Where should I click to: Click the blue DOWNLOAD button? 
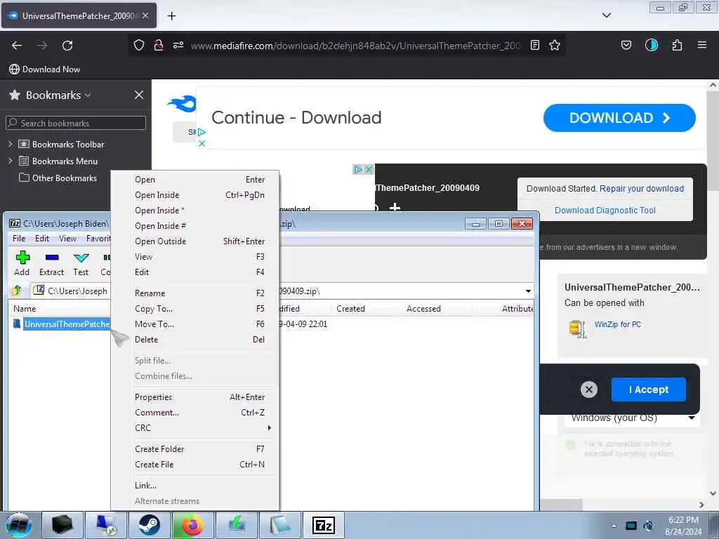619,118
